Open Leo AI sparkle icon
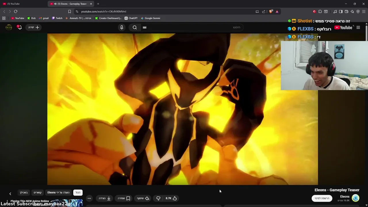Screen dimensions: 368x207 pyautogui.click(x=352, y=11)
